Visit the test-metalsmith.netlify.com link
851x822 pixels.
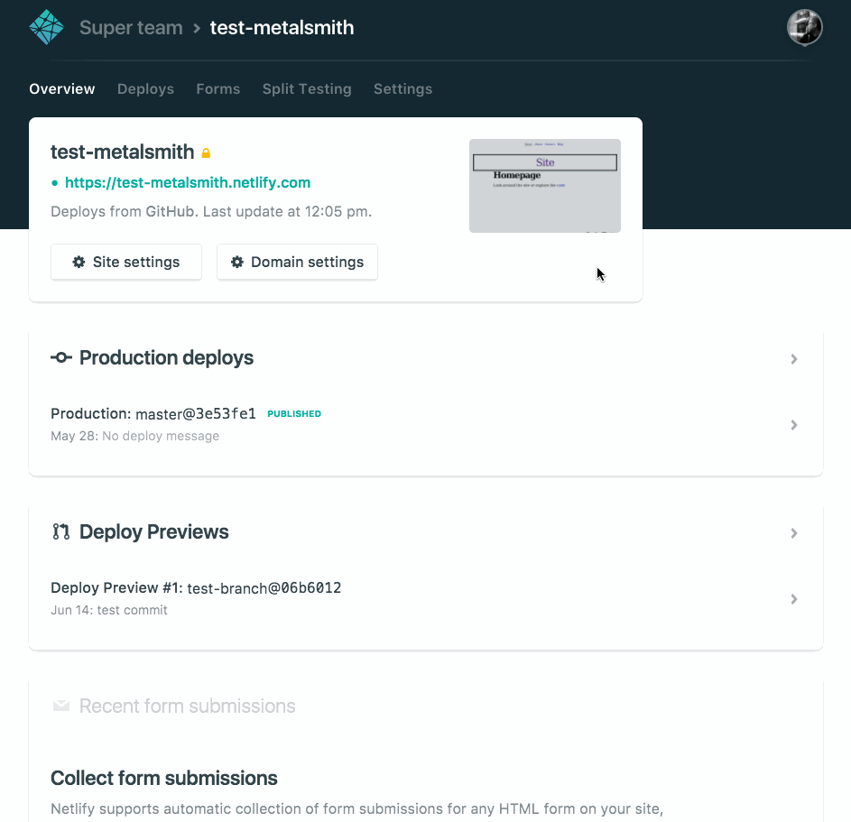[x=188, y=182]
